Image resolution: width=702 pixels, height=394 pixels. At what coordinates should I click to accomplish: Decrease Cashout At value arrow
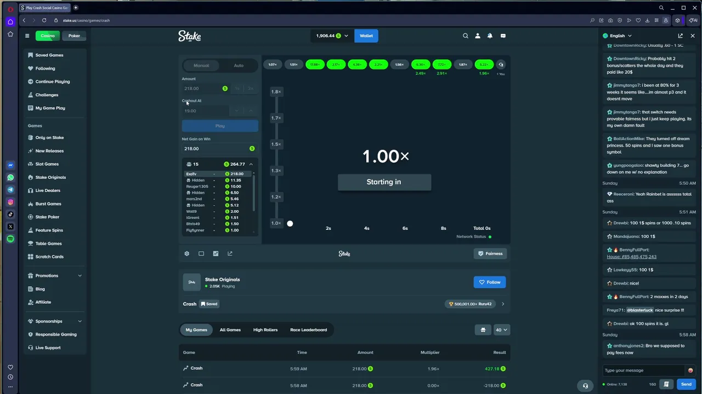[237, 111]
